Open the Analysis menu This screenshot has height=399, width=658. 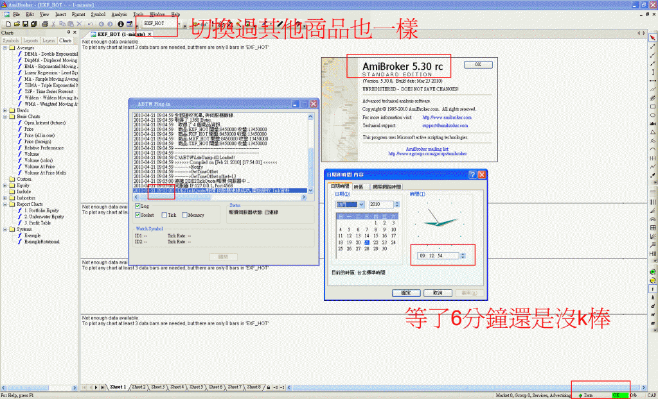(119, 14)
